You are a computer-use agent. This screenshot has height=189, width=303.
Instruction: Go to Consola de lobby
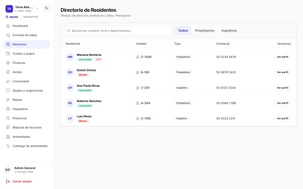[27, 35]
